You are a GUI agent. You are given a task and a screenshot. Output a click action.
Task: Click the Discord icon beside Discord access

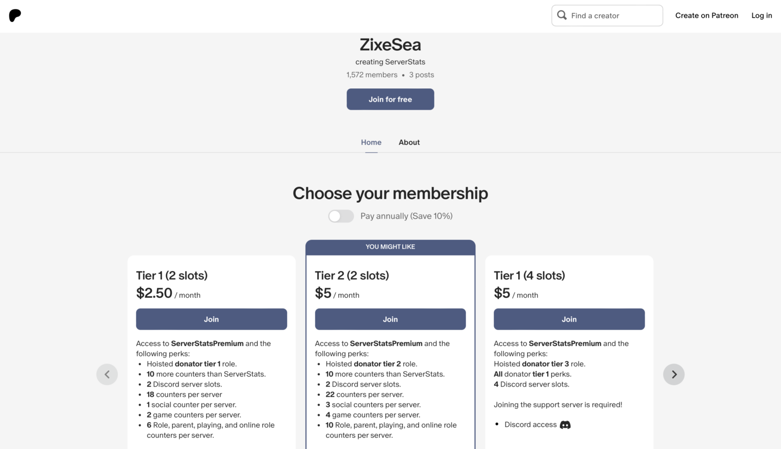[565, 425]
